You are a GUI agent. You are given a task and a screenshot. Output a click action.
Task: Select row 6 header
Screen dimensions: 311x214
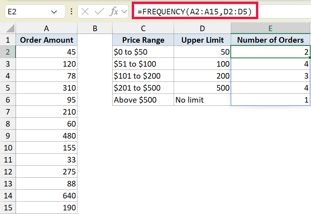tap(8, 100)
